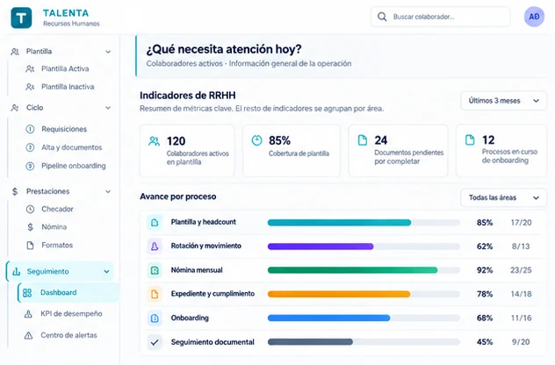Click the document icon on 24 card

(x=363, y=140)
